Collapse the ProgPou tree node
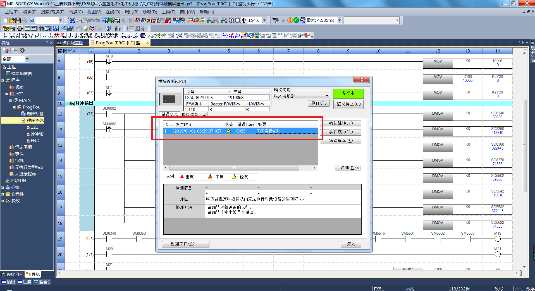This screenshot has height=291, width=535. tap(14, 107)
